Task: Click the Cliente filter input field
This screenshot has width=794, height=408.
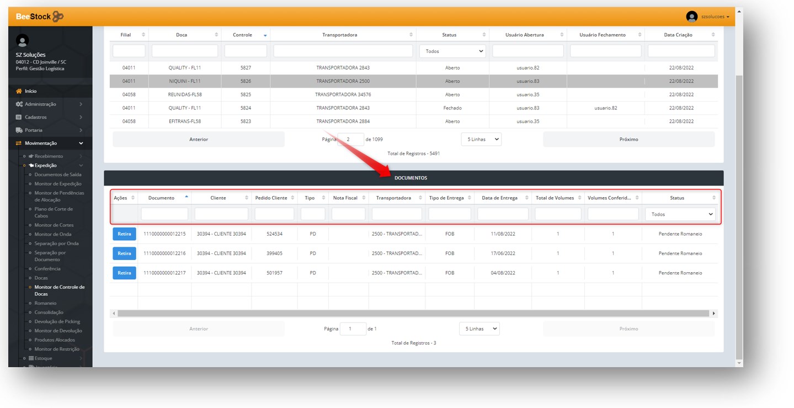Action: tap(221, 214)
